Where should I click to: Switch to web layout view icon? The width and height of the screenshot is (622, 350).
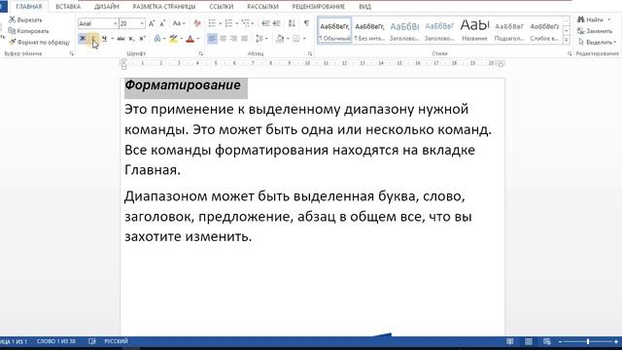pos(547,341)
